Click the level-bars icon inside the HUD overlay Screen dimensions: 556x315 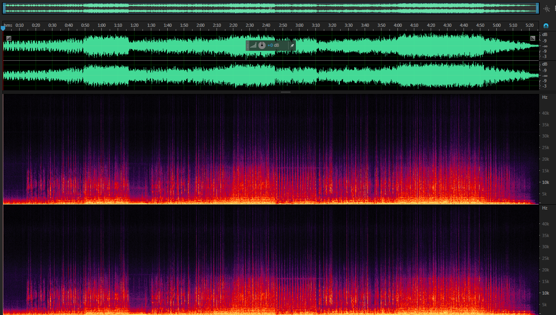[x=253, y=45]
